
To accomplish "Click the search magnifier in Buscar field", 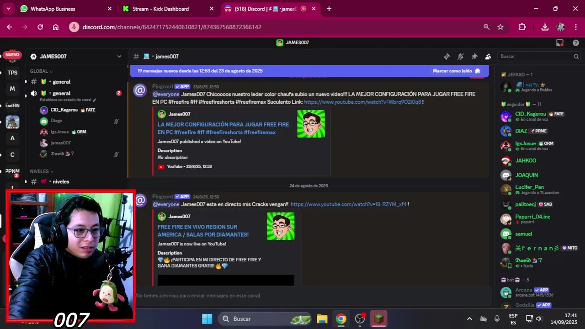I will [x=576, y=57].
